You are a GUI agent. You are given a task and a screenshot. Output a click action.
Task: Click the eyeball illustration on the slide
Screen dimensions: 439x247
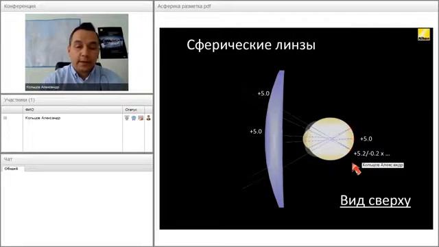pyautogui.click(x=329, y=139)
